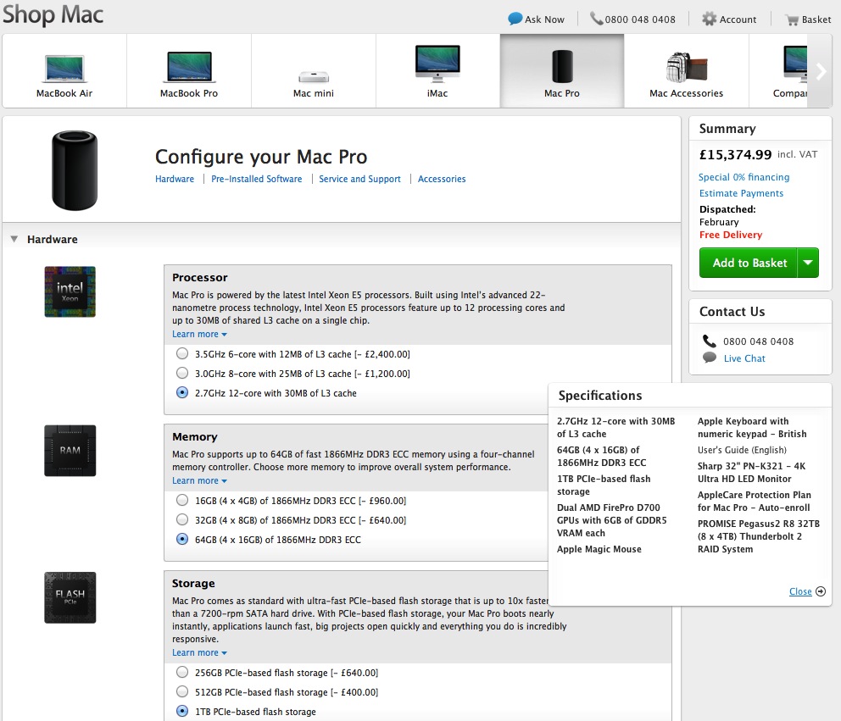Select the iMac image in product bar

pos(437,64)
